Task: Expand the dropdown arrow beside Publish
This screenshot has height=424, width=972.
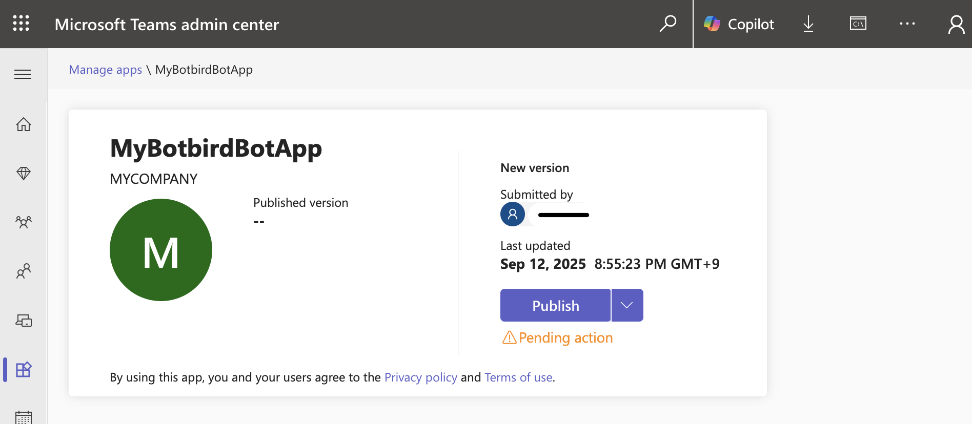Action: pos(627,306)
